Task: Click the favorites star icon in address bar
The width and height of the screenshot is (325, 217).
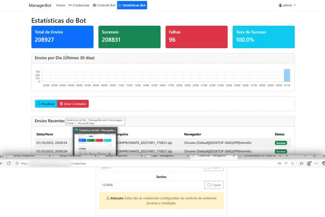Action: pos(292,164)
